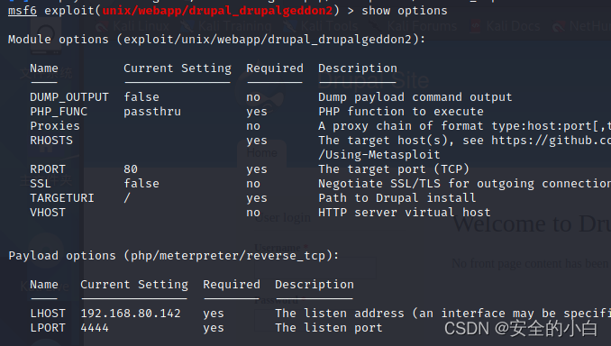This screenshot has width=611, height=346.
Task: Click 'The target port (TCP)' description
Action: coord(394,169)
